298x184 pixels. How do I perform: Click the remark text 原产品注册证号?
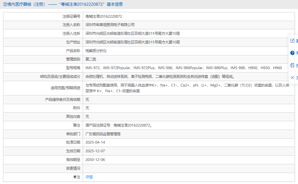click(x=119, y=125)
